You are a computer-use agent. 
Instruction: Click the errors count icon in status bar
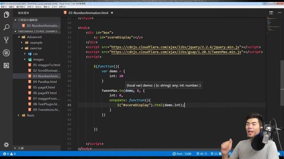(4, 154)
